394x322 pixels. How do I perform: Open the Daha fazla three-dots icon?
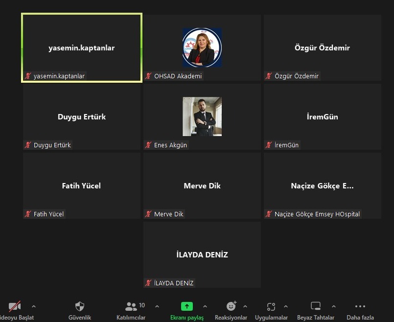pyautogui.click(x=360, y=306)
